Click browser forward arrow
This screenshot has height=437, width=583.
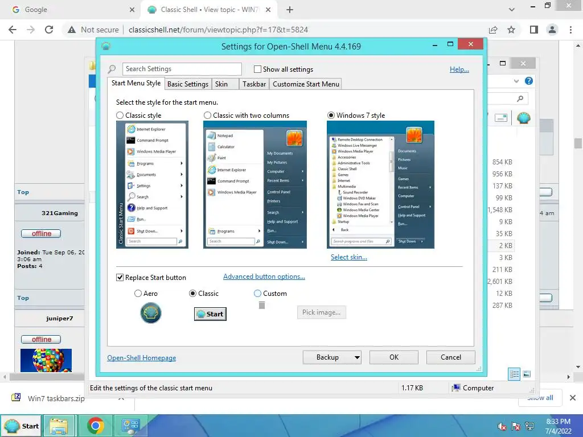[x=31, y=30]
